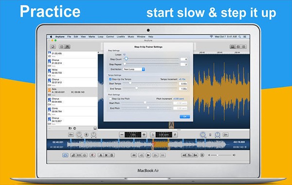Click the play button
Image resolution: width=292 pixels, height=185 pixels.
coord(148,155)
